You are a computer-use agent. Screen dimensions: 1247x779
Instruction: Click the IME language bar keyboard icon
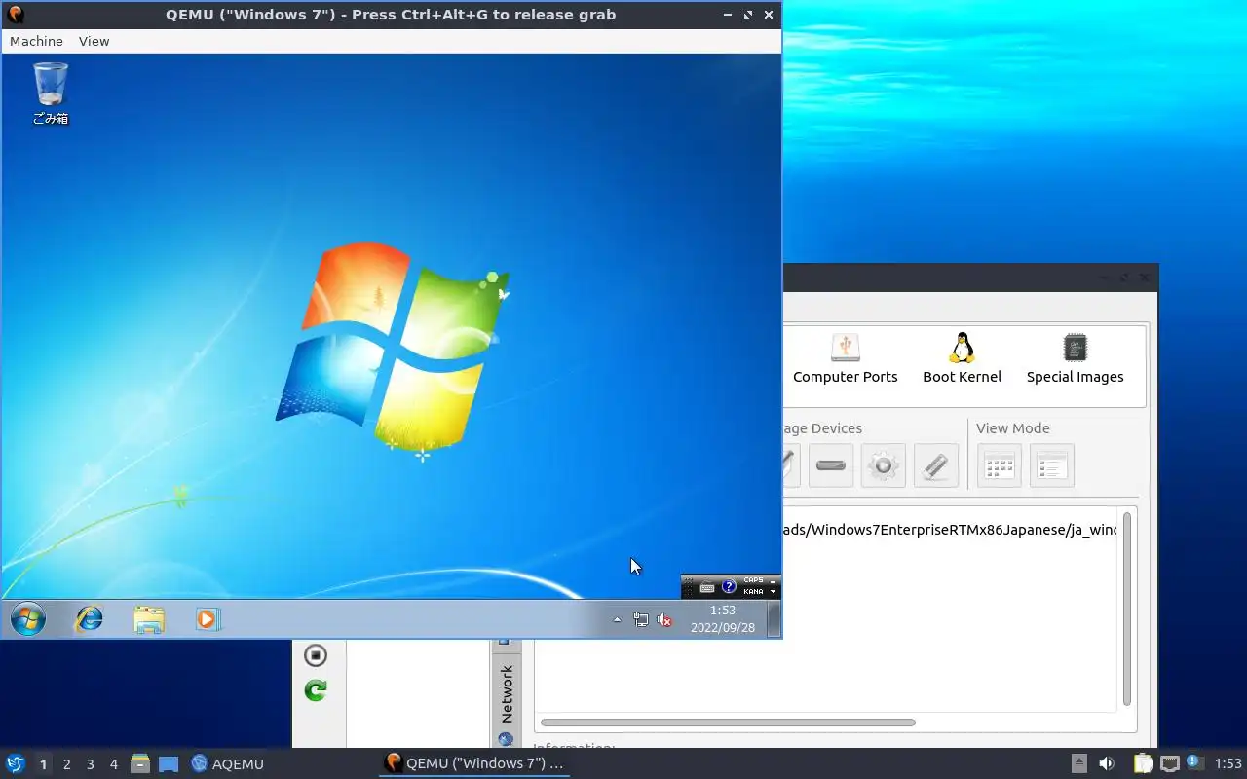(707, 587)
